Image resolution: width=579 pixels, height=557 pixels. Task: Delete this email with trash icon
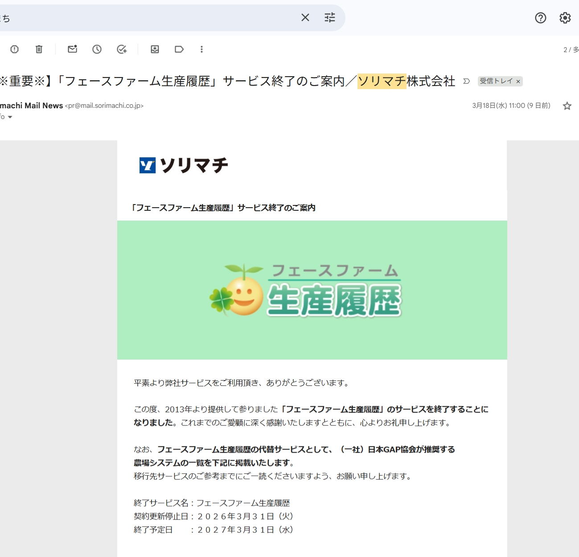(x=39, y=49)
